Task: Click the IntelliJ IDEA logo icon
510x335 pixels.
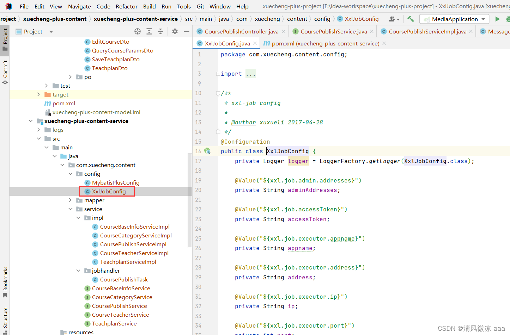Action: click(x=9, y=6)
